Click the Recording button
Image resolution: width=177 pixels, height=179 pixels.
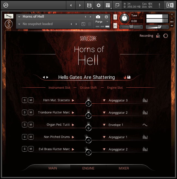146,36
